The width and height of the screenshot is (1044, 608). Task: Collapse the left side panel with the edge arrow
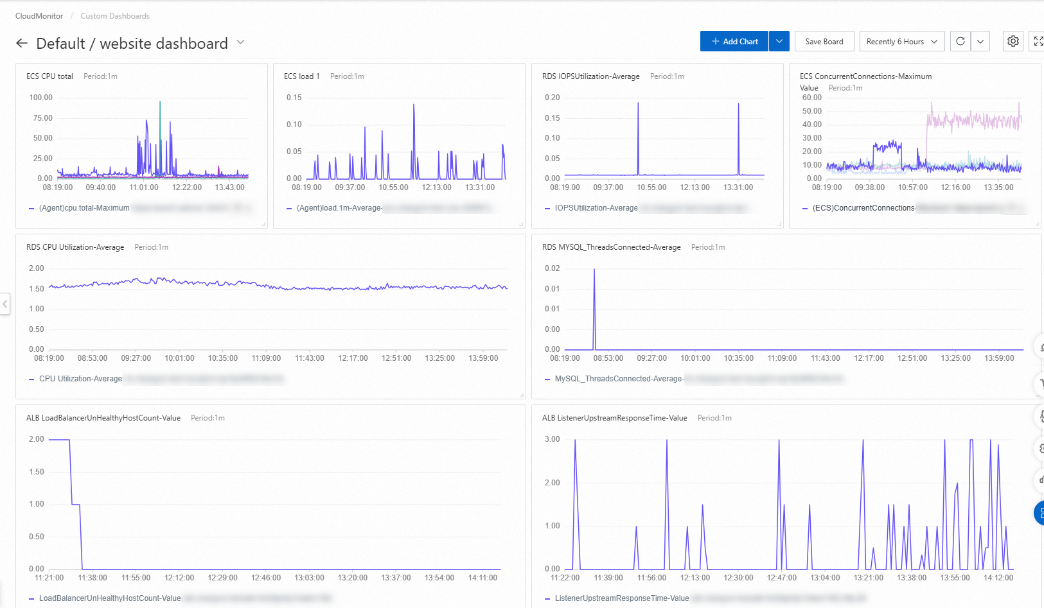pyautogui.click(x=5, y=304)
